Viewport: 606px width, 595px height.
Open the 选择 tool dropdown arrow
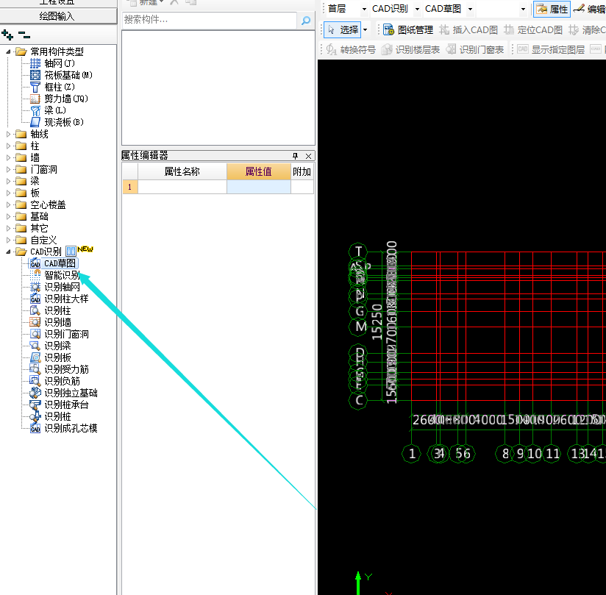(366, 29)
